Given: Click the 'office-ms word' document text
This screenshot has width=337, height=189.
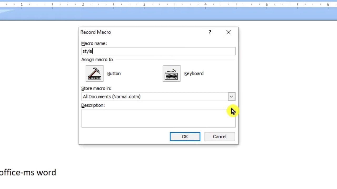Looking at the screenshot, I should (28, 172).
